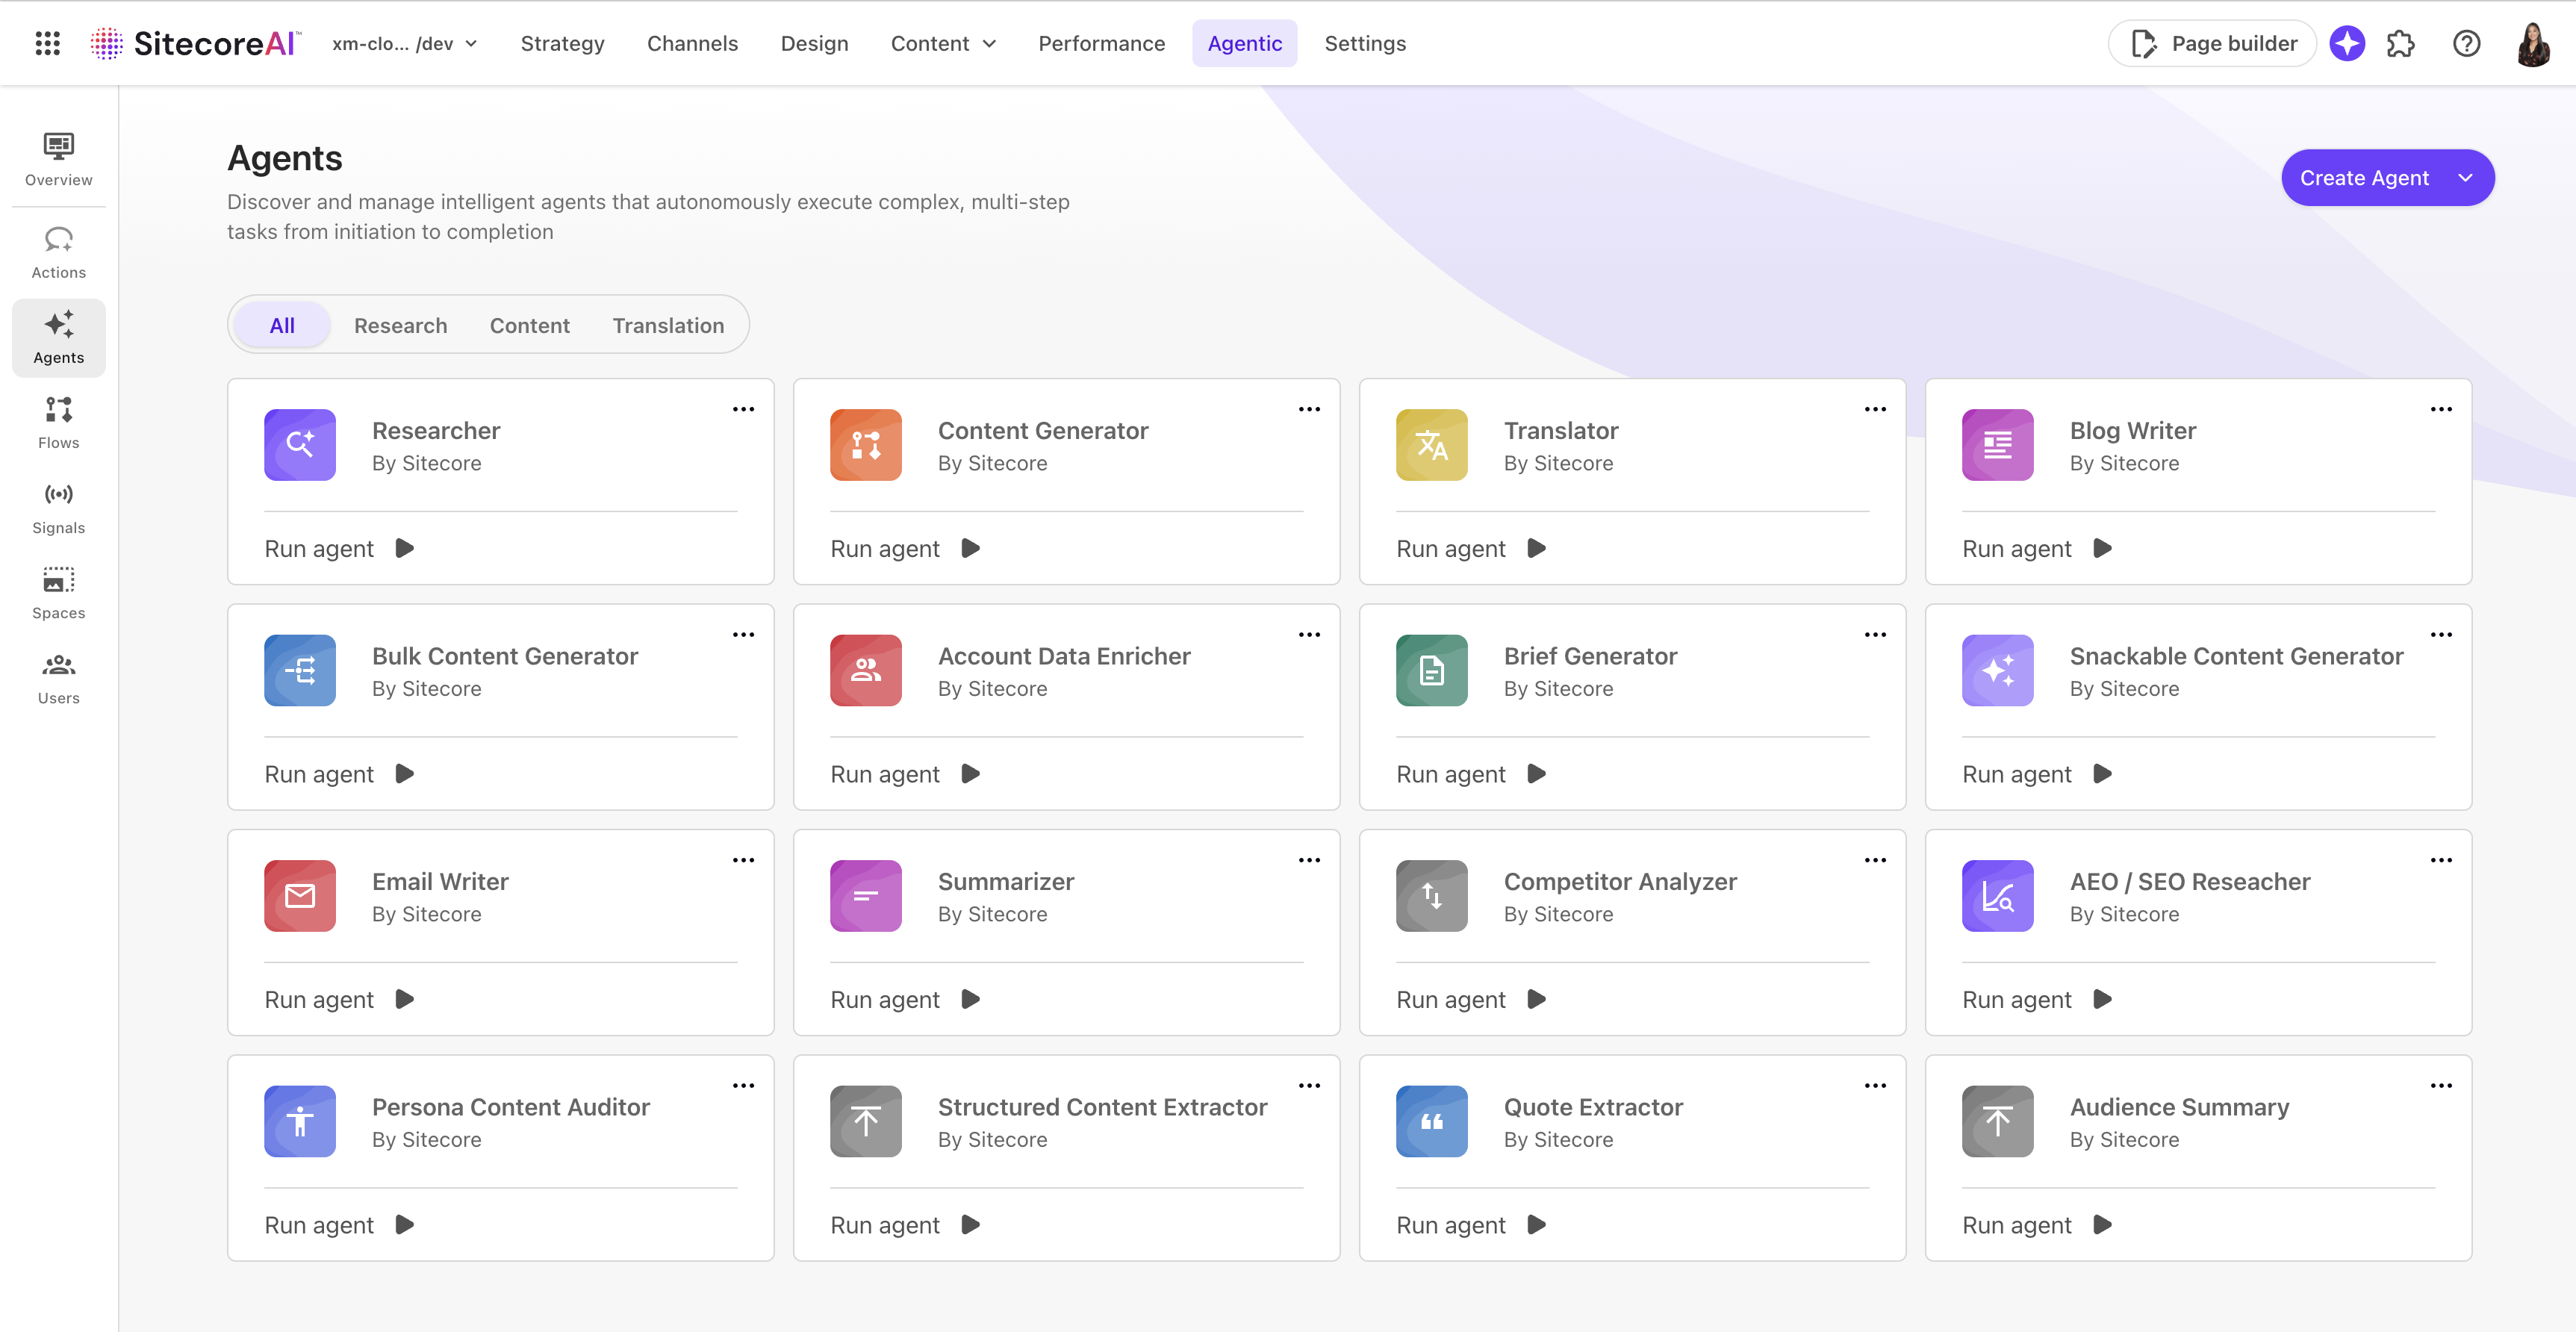The width and height of the screenshot is (2576, 1332).
Task: Click Run agent play control on Summarizer
Action: click(x=969, y=999)
